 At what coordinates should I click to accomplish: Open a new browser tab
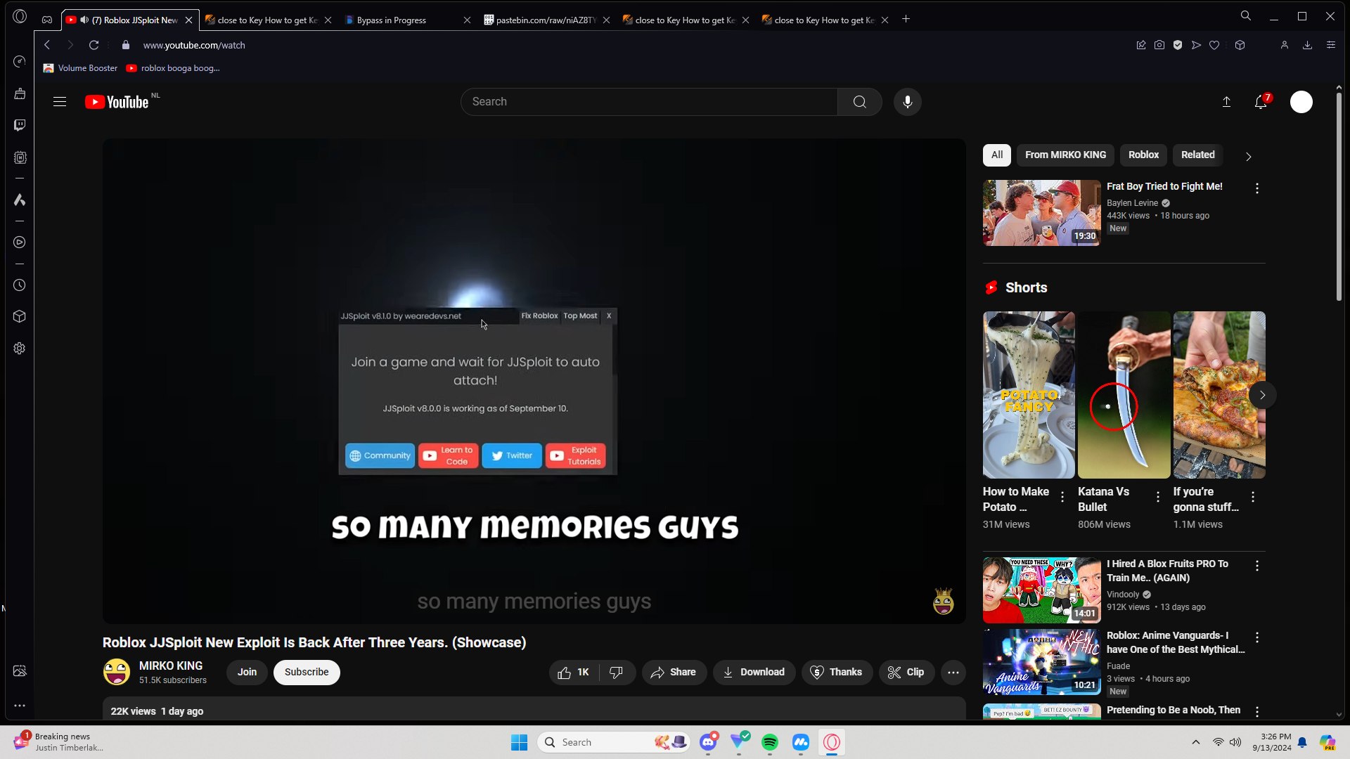click(x=906, y=19)
